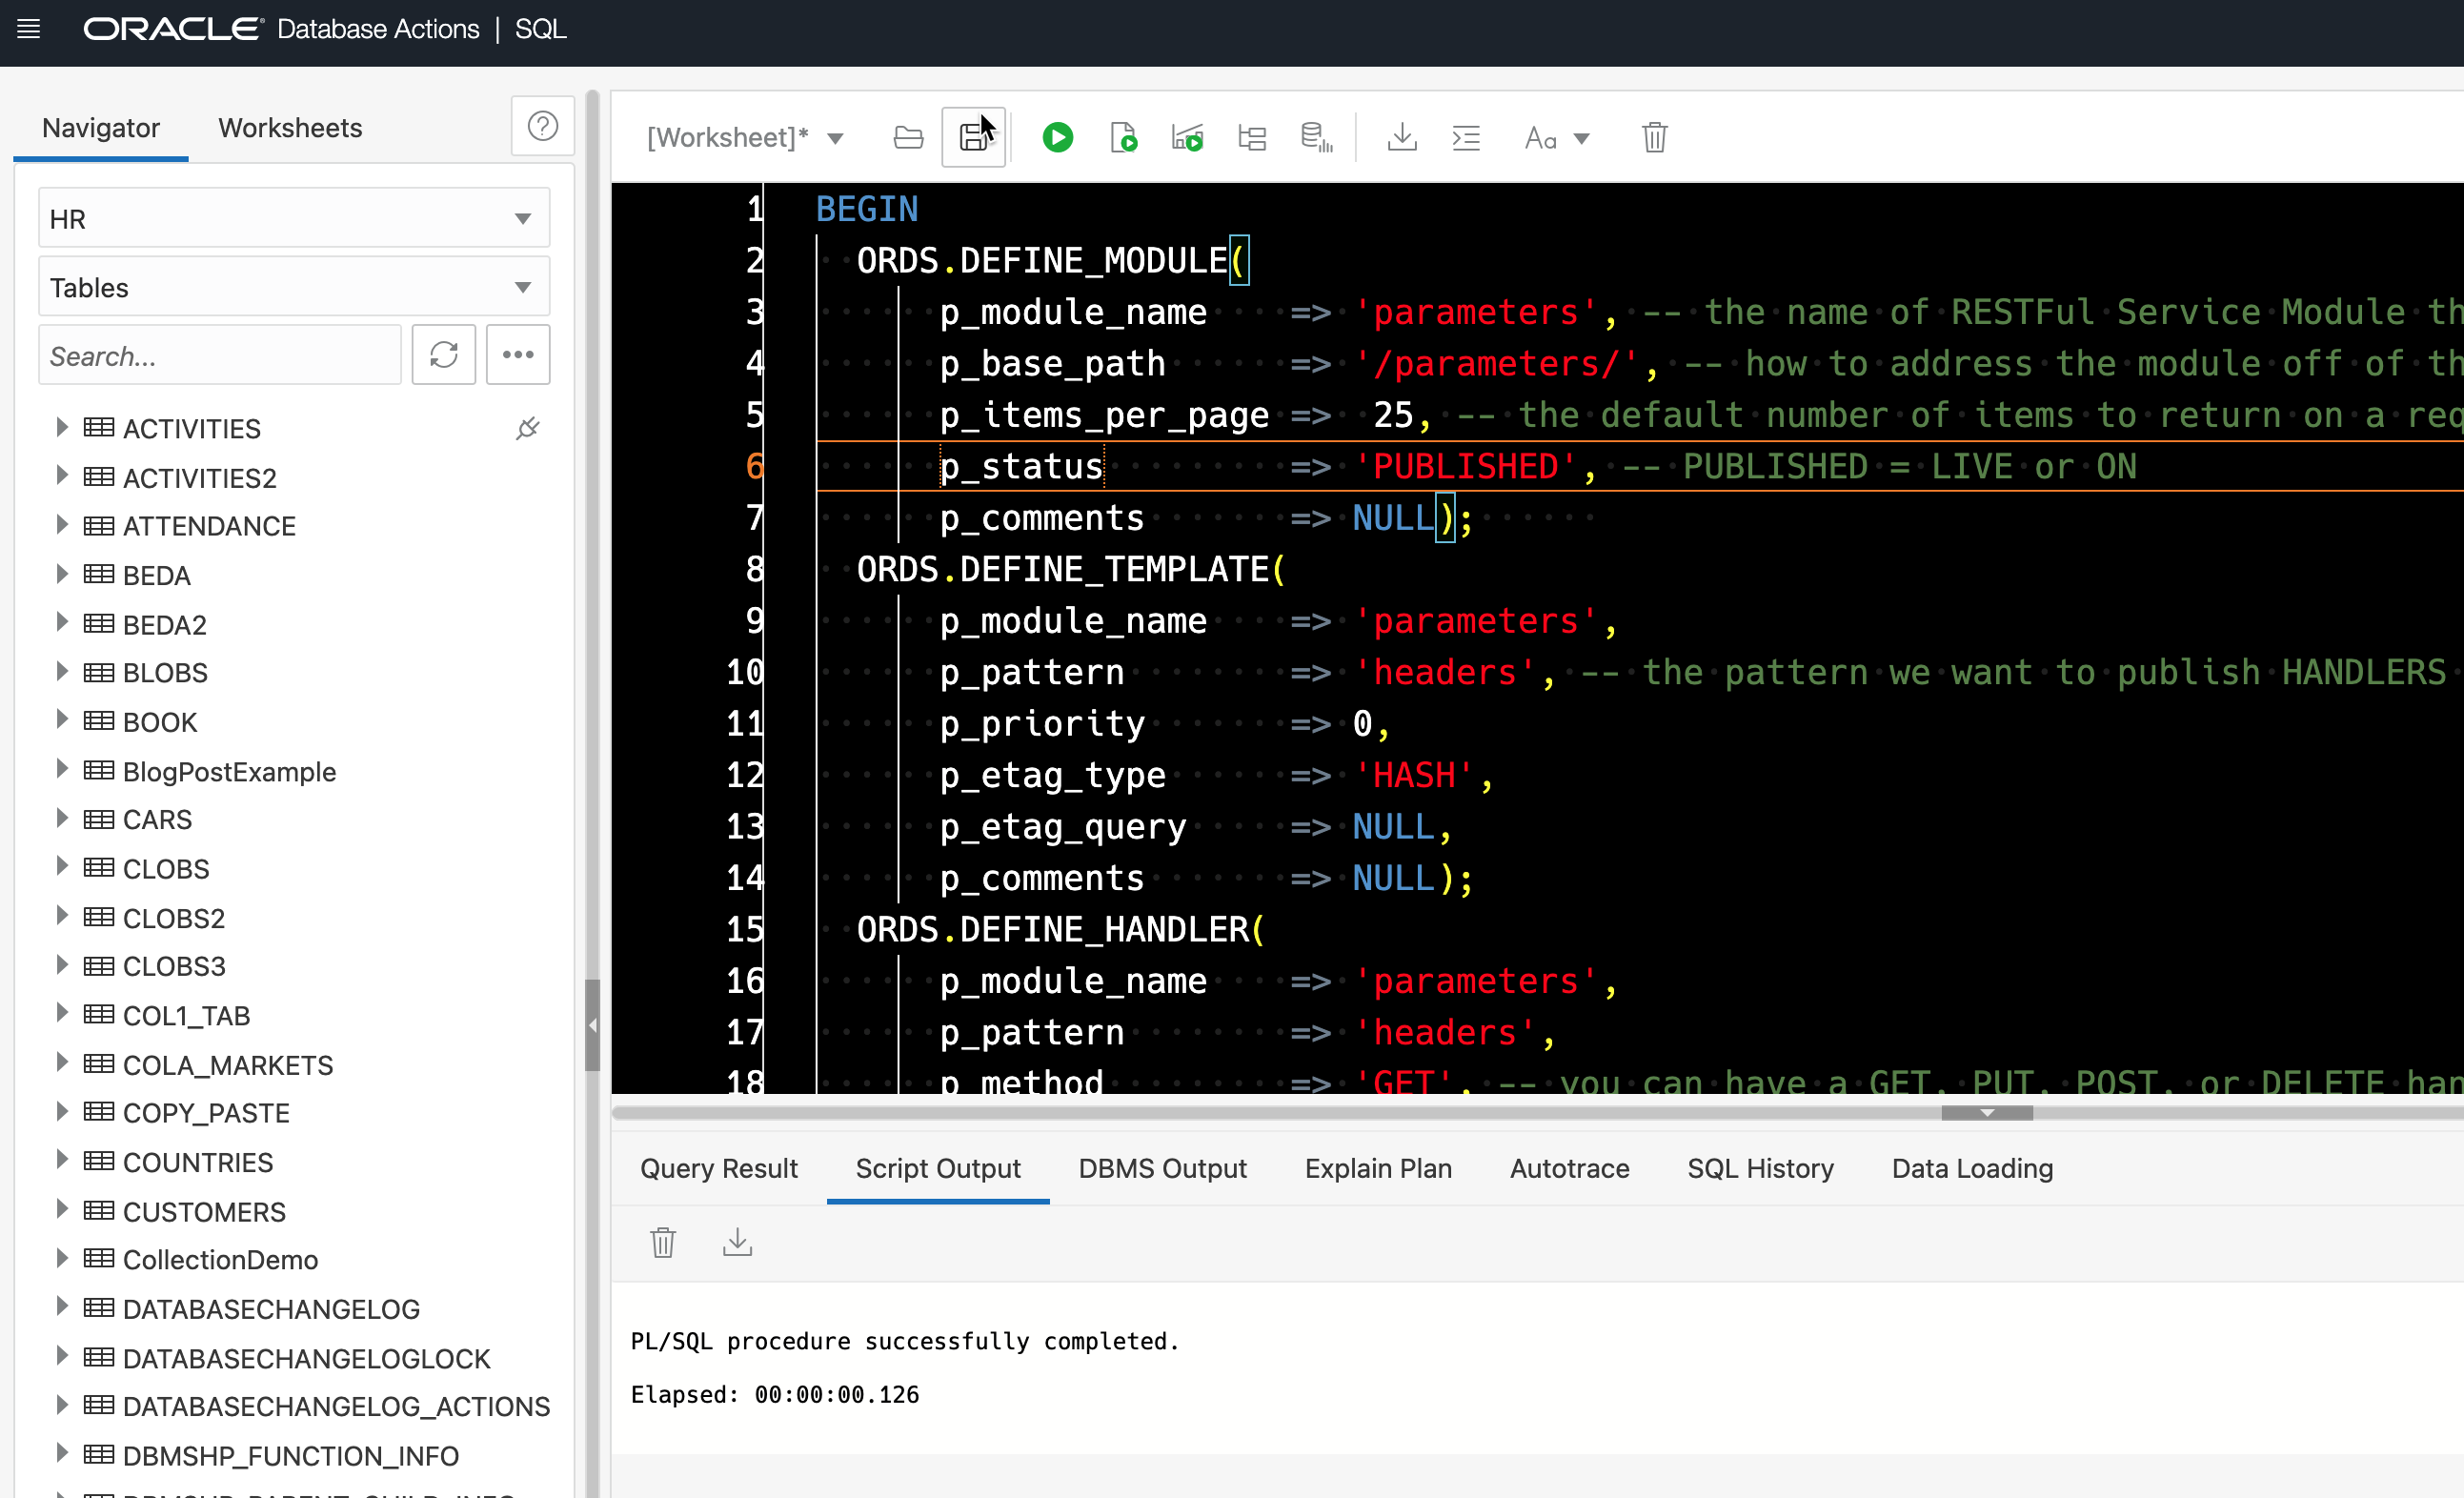
Task: Expand the CLOBS table node
Action: click(x=61, y=868)
